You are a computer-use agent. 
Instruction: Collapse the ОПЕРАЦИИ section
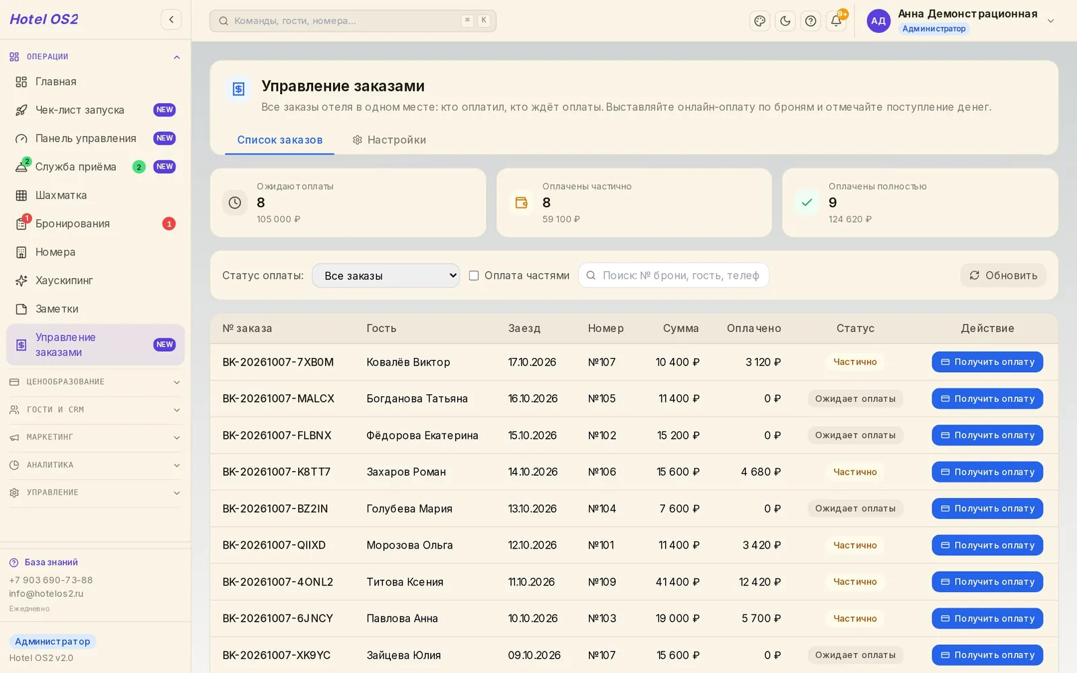[96, 57]
